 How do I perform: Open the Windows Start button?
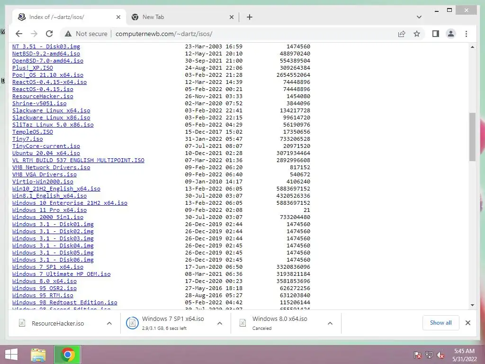(x=11, y=355)
